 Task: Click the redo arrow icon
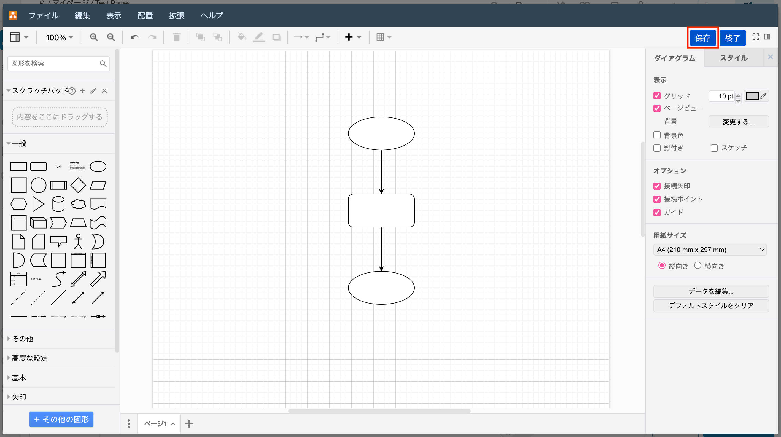pyautogui.click(x=152, y=37)
